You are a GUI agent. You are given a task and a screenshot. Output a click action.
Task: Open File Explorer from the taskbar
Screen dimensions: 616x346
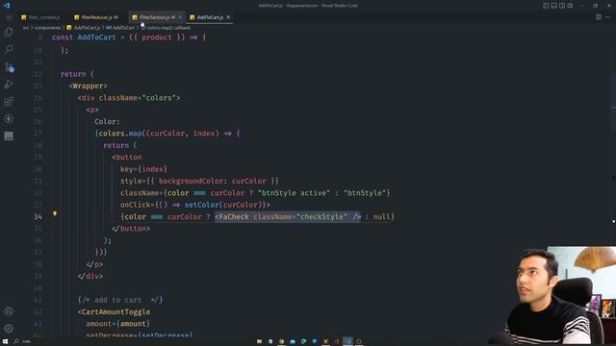[x=259, y=341]
